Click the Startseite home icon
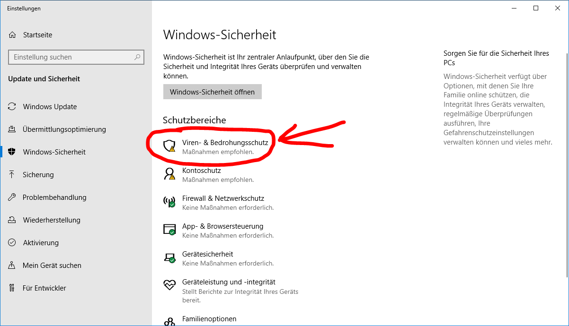Screen dimensions: 569x326 coord(12,35)
